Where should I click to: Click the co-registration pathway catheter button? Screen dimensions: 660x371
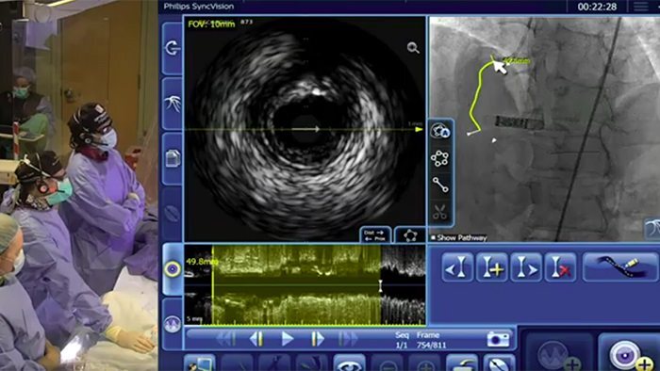pyautogui.click(x=620, y=267)
